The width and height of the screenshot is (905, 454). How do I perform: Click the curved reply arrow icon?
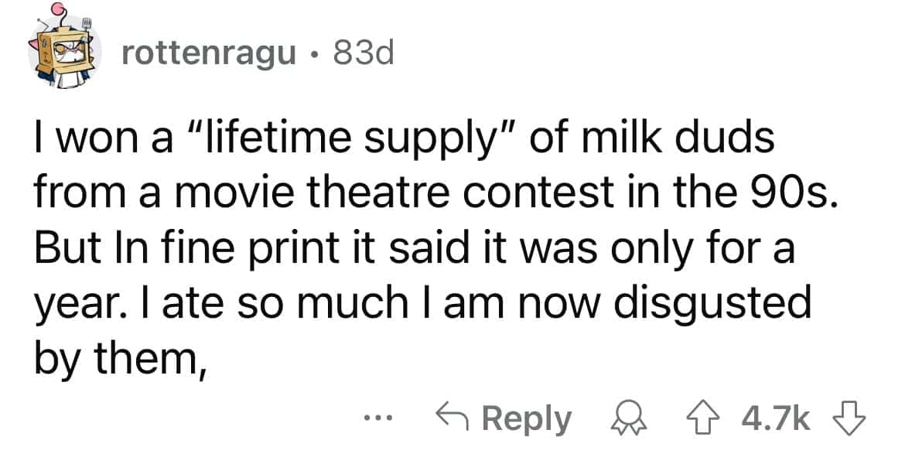point(455,418)
